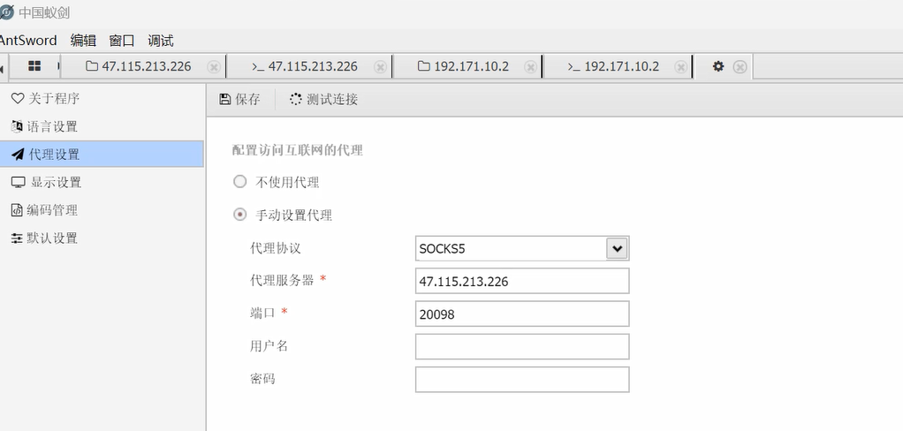Open the 编辑 menu
The image size is (903, 431).
pyautogui.click(x=83, y=41)
